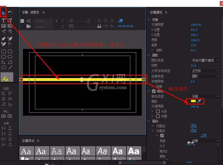Click the 00:00:49:00 timecode

point(126,26)
